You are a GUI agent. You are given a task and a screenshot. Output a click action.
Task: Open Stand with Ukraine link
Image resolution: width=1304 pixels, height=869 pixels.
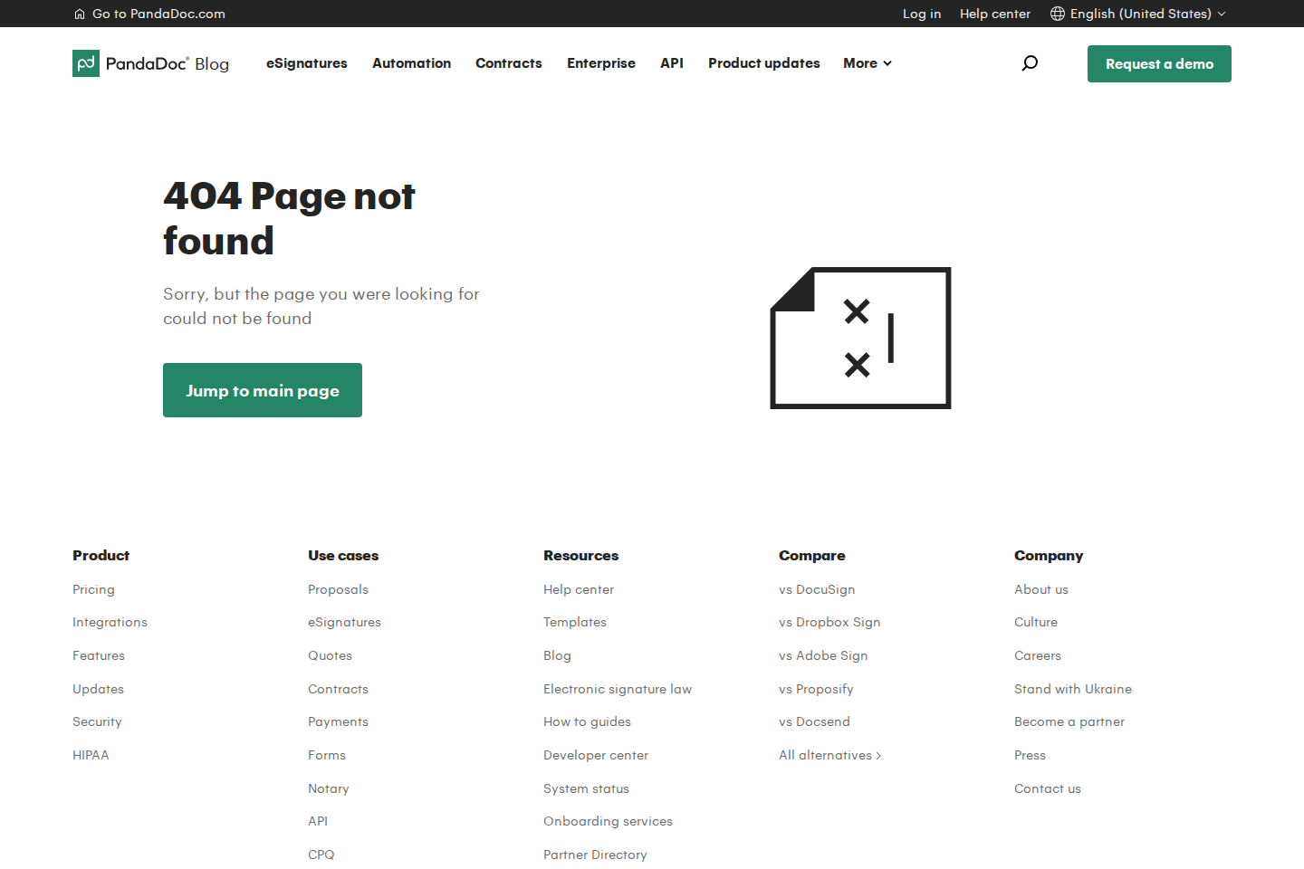pyautogui.click(x=1073, y=689)
